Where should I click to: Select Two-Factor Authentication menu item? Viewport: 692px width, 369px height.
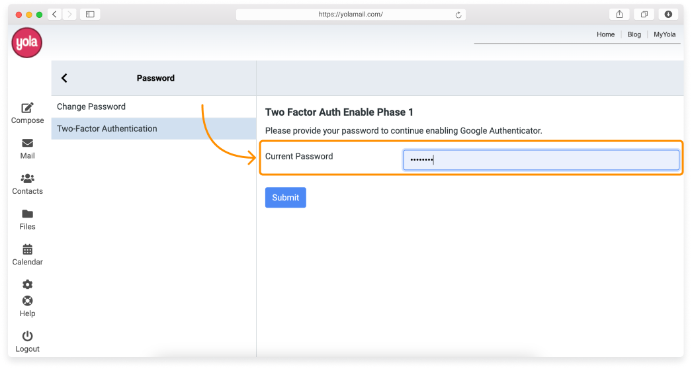tap(107, 128)
